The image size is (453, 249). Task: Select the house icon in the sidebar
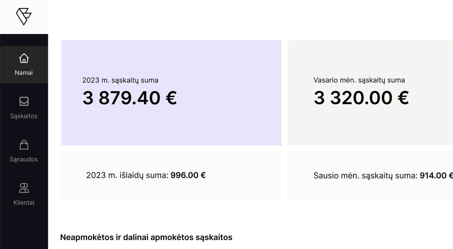pos(24,59)
